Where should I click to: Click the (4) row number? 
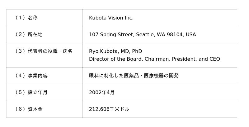[x=20, y=76]
